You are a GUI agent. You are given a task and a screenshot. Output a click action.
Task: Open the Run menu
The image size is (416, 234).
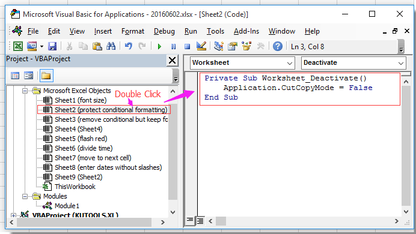click(191, 31)
